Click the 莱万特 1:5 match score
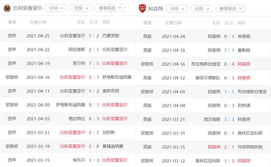 pos(94,63)
